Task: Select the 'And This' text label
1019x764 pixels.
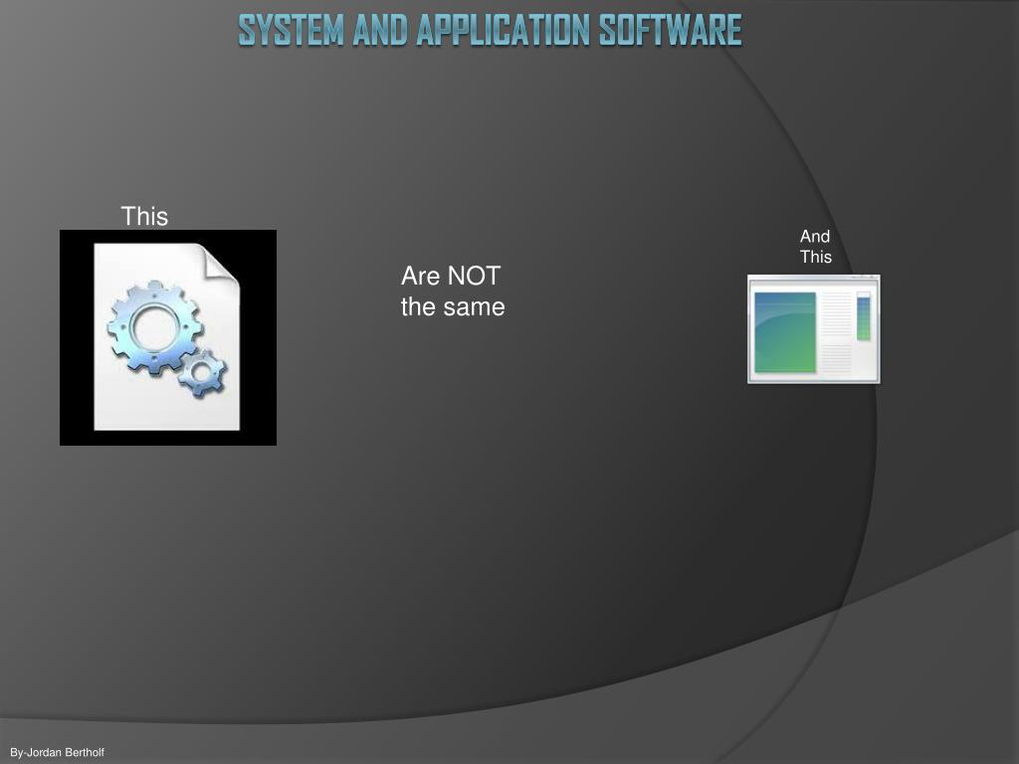Action: tap(814, 246)
